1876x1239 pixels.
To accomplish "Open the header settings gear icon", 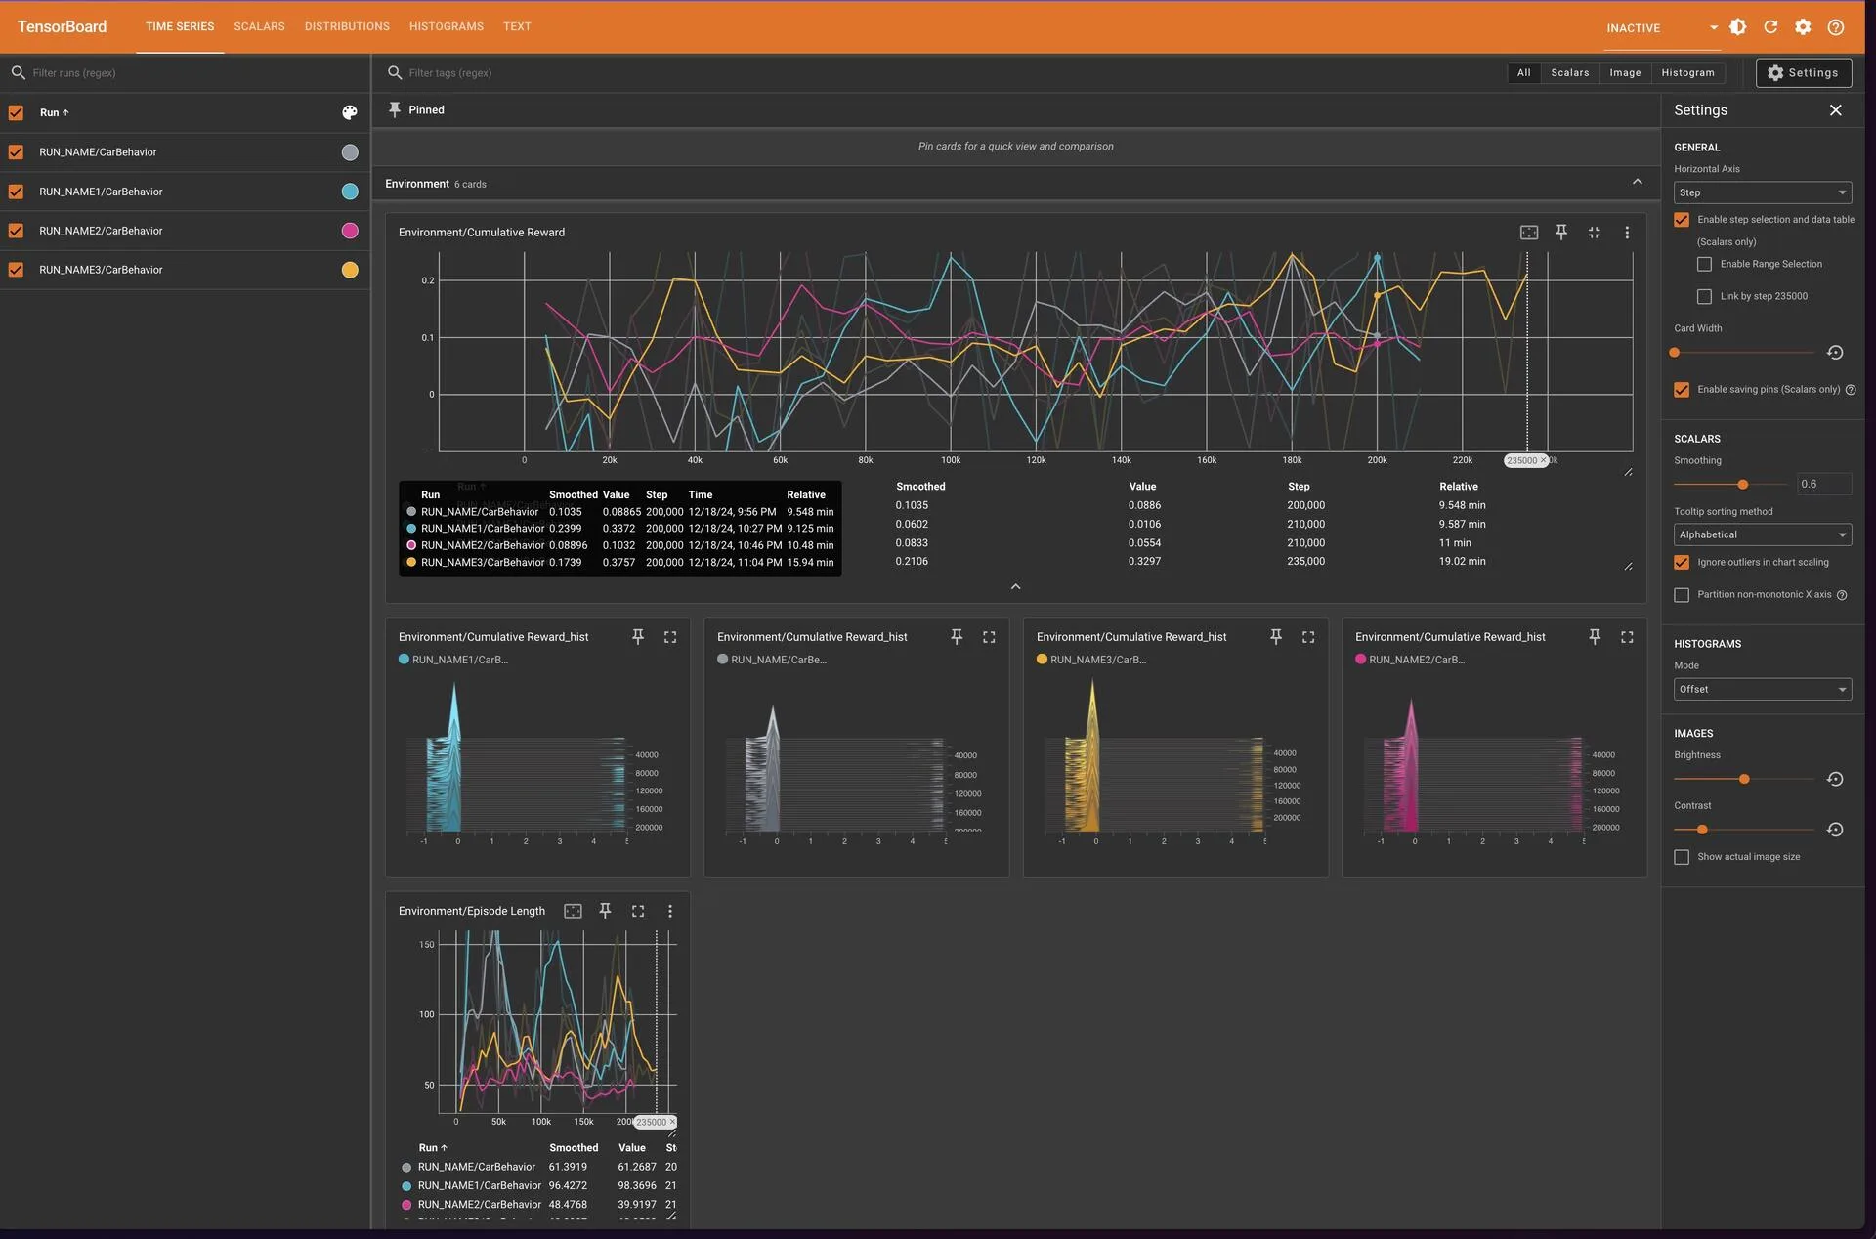I will tap(1803, 27).
